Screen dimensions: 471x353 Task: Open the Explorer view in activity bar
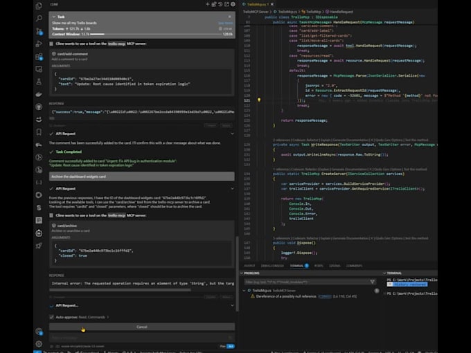pos(39,6)
